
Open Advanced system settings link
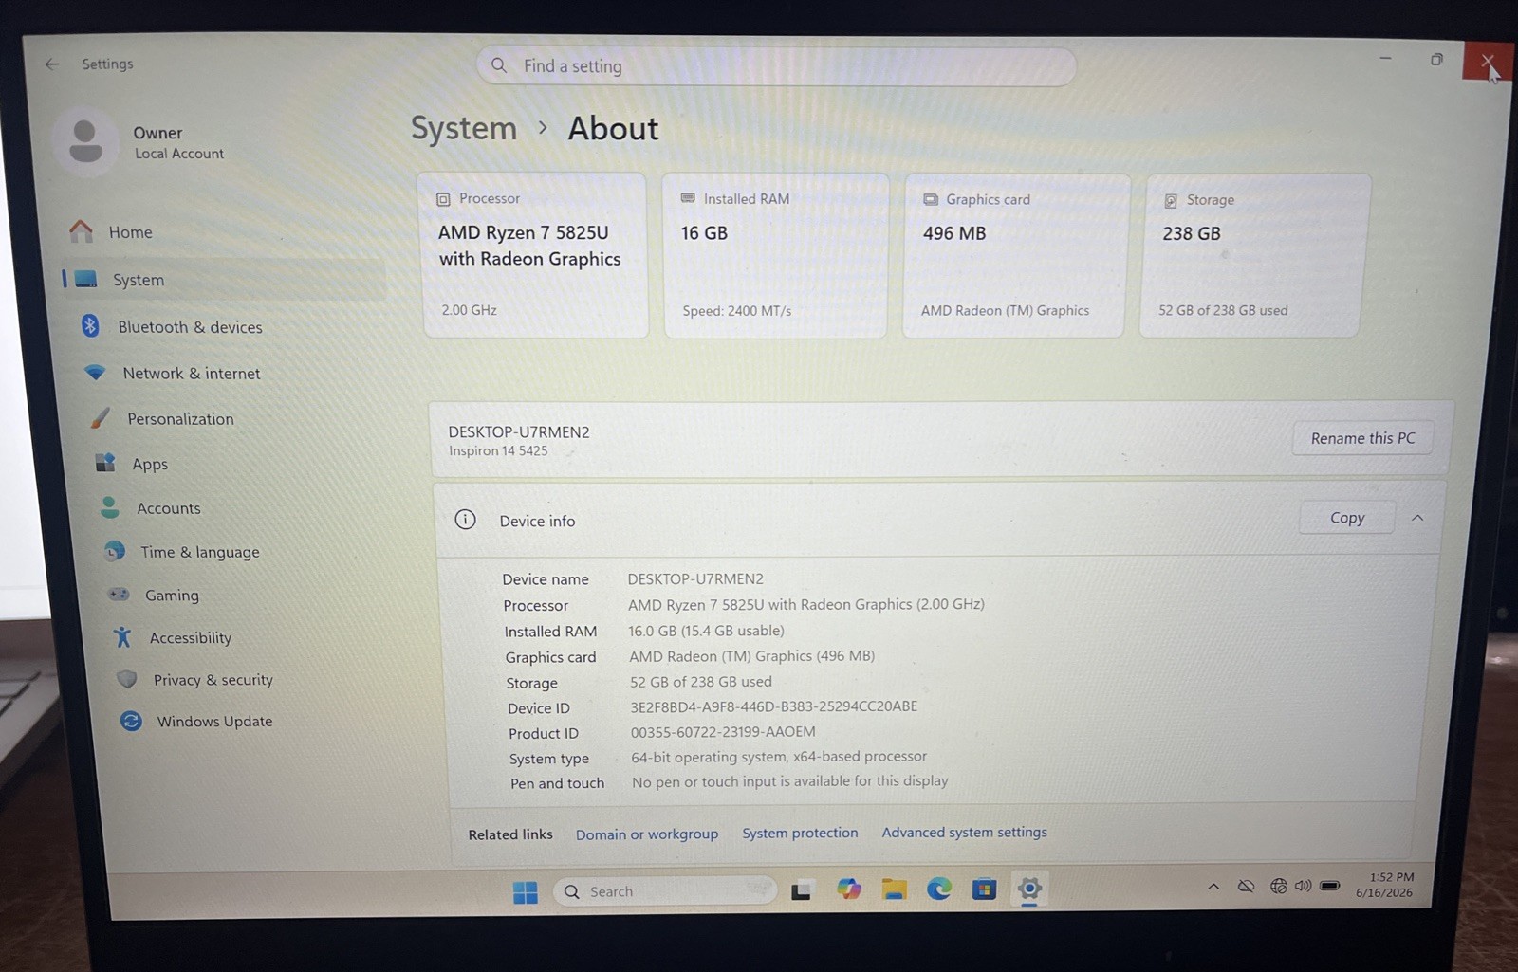(x=965, y=832)
